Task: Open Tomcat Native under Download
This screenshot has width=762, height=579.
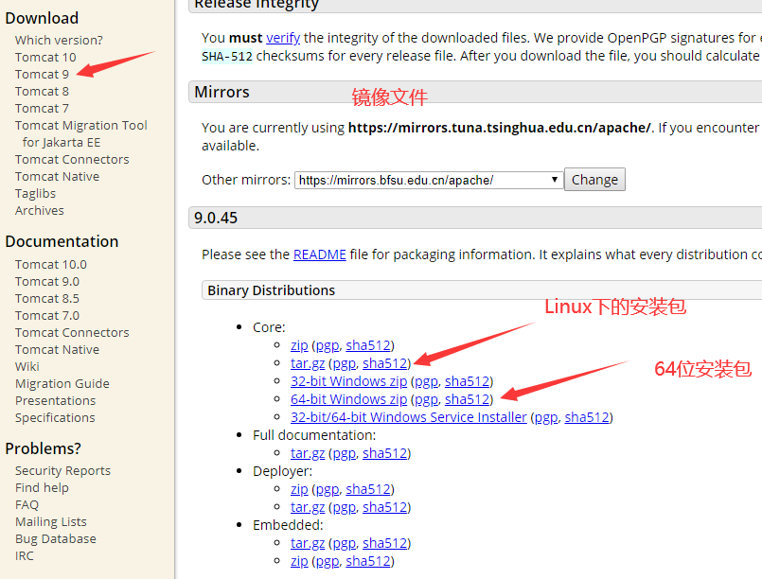Action: coord(57,176)
